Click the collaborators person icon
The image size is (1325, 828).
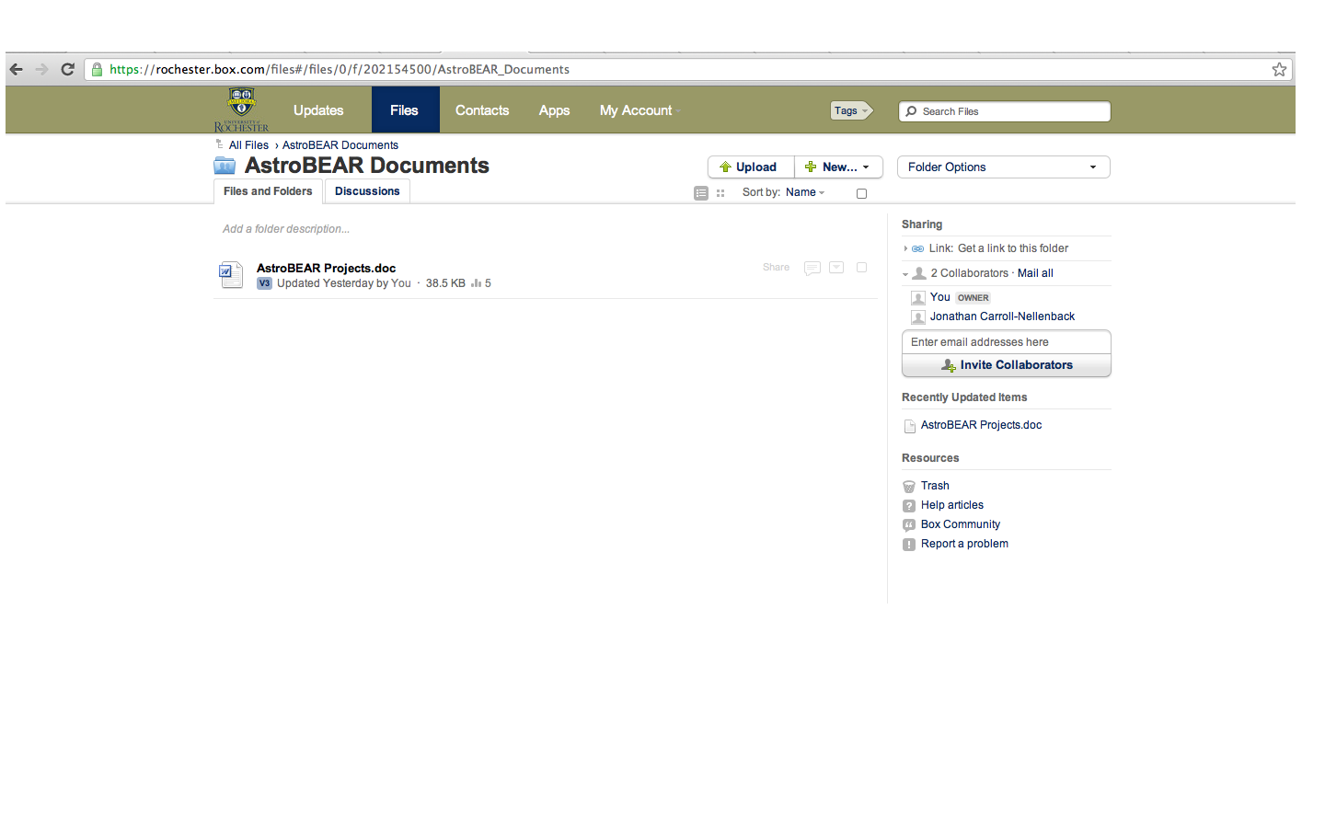(918, 273)
